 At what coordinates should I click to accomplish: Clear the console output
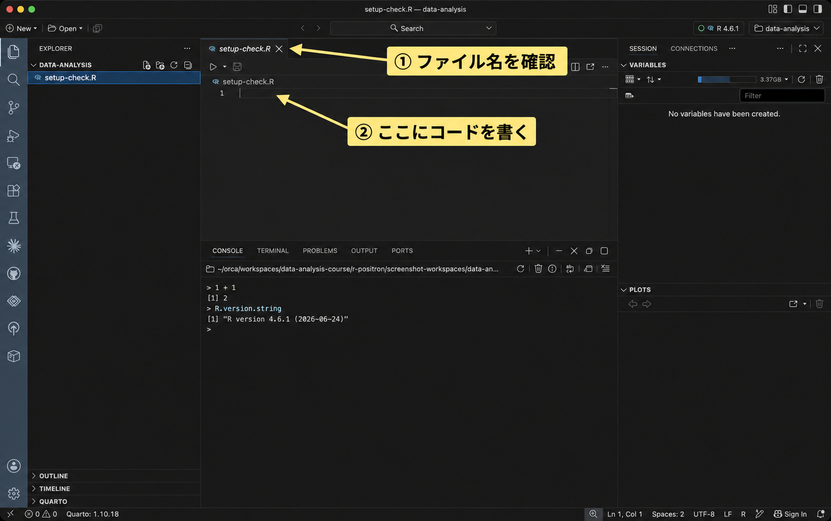[605, 269]
